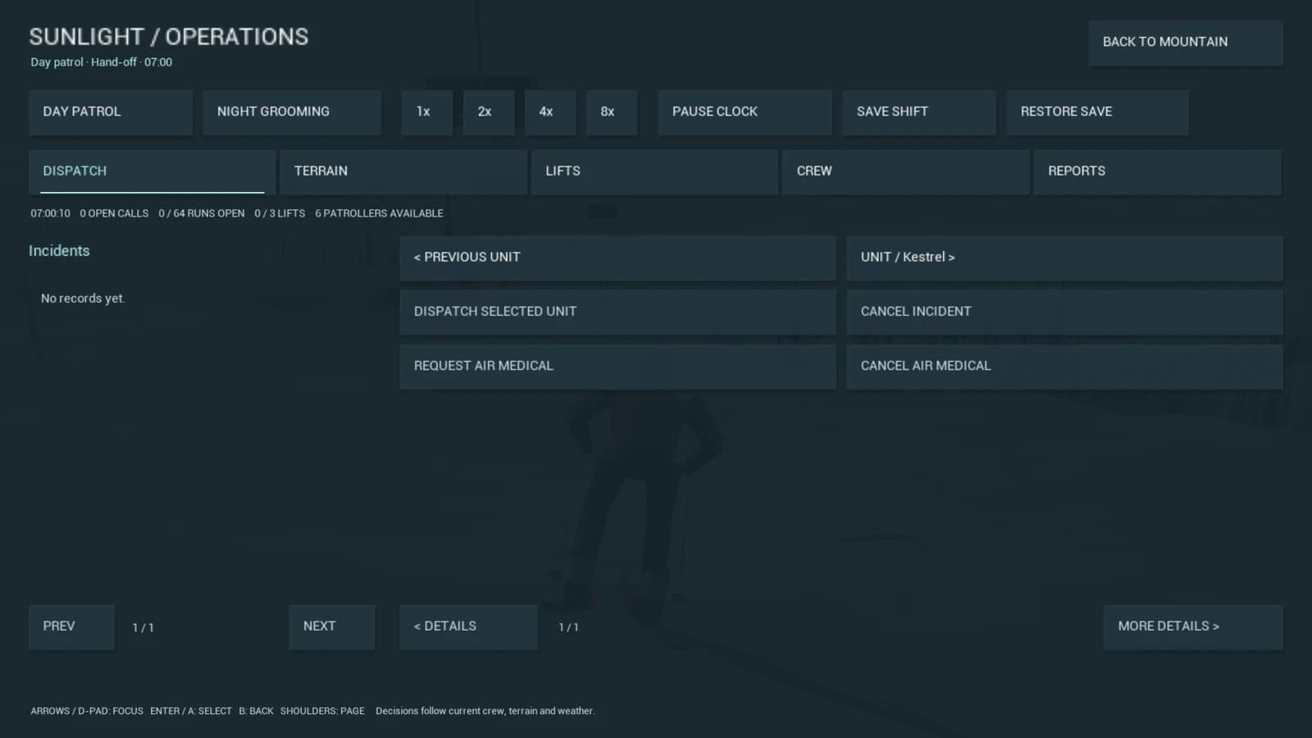Image resolution: width=1312 pixels, height=738 pixels.
Task: Open the Terrain tab
Action: tap(403, 171)
